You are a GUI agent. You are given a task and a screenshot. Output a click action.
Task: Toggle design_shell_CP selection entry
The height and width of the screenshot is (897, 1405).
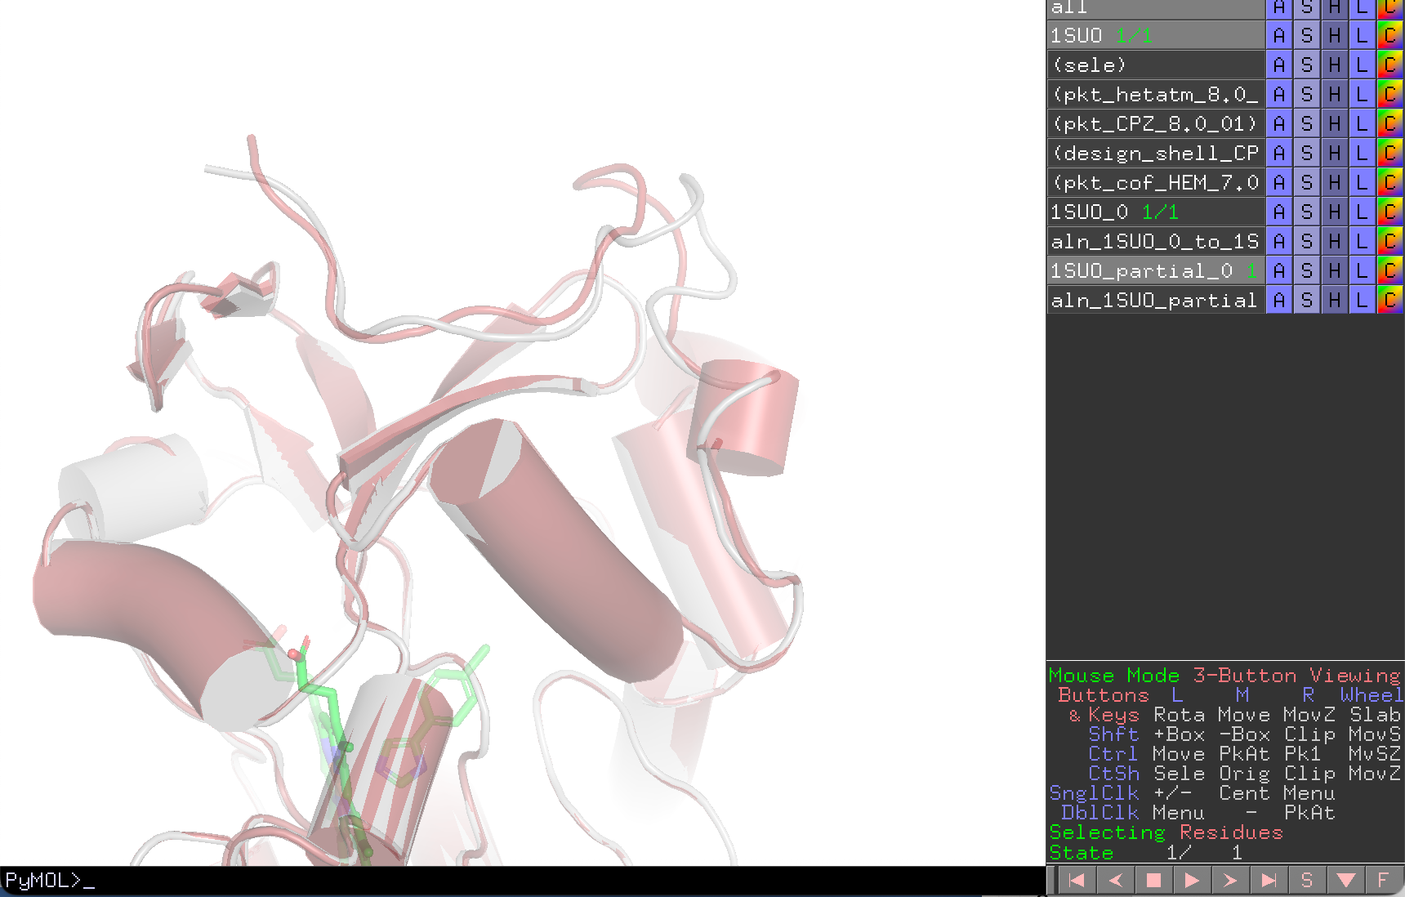tap(1156, 153)
